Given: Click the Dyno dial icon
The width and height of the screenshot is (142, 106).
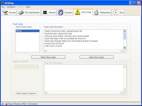Looking at the screenshot, I should point(116,12).
